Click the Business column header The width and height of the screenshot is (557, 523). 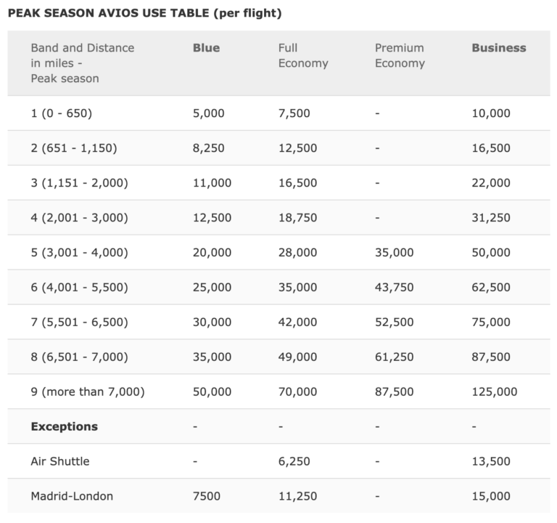click(x=499, y=48)
